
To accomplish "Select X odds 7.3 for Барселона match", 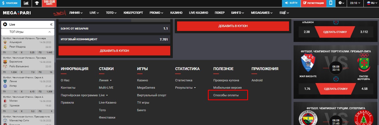I will [27, 72].
